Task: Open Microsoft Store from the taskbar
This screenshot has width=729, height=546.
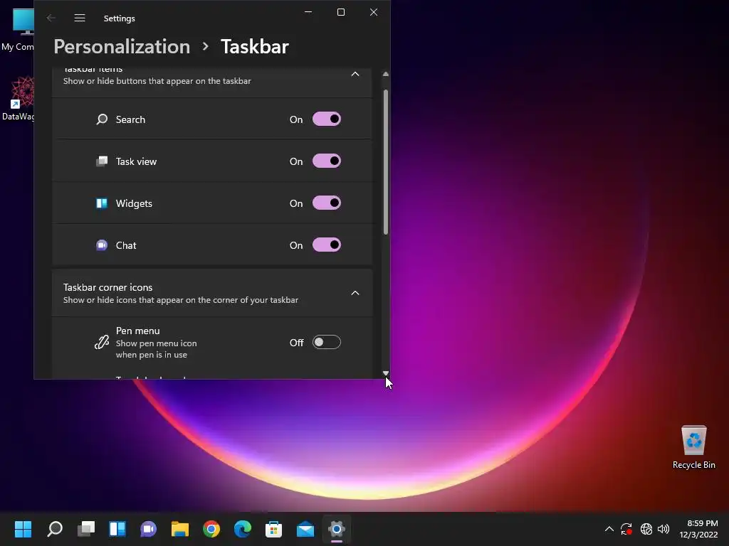Action: [x=274, y=528]
